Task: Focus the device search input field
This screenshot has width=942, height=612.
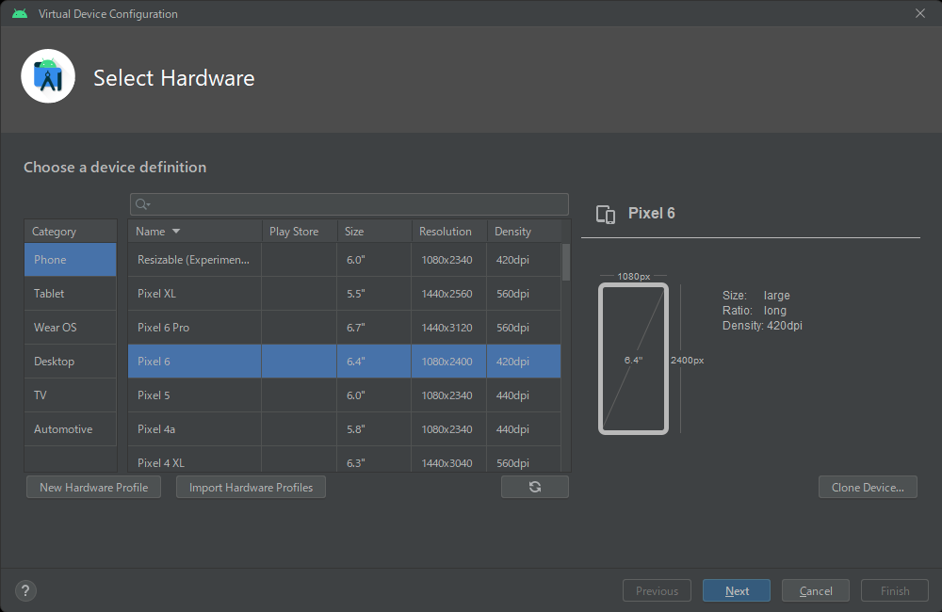Action: 349,204
